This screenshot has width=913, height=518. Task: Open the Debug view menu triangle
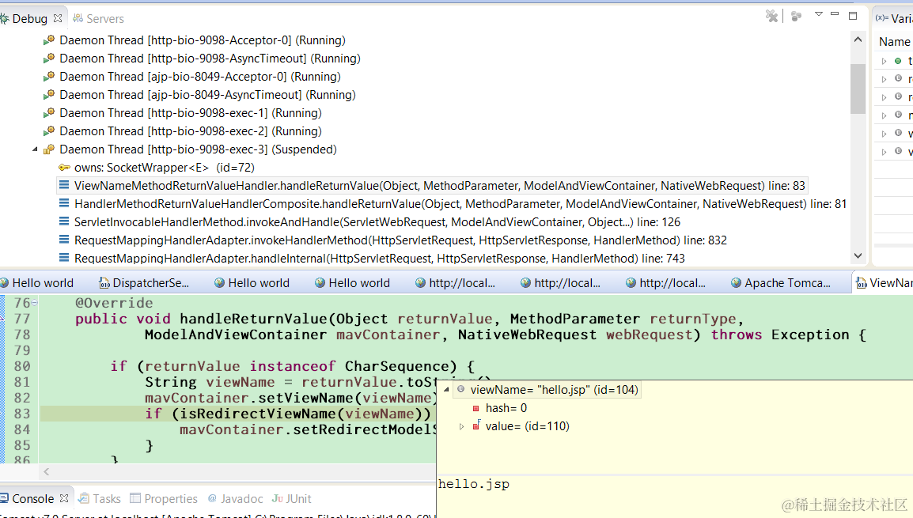coord(819,14)
